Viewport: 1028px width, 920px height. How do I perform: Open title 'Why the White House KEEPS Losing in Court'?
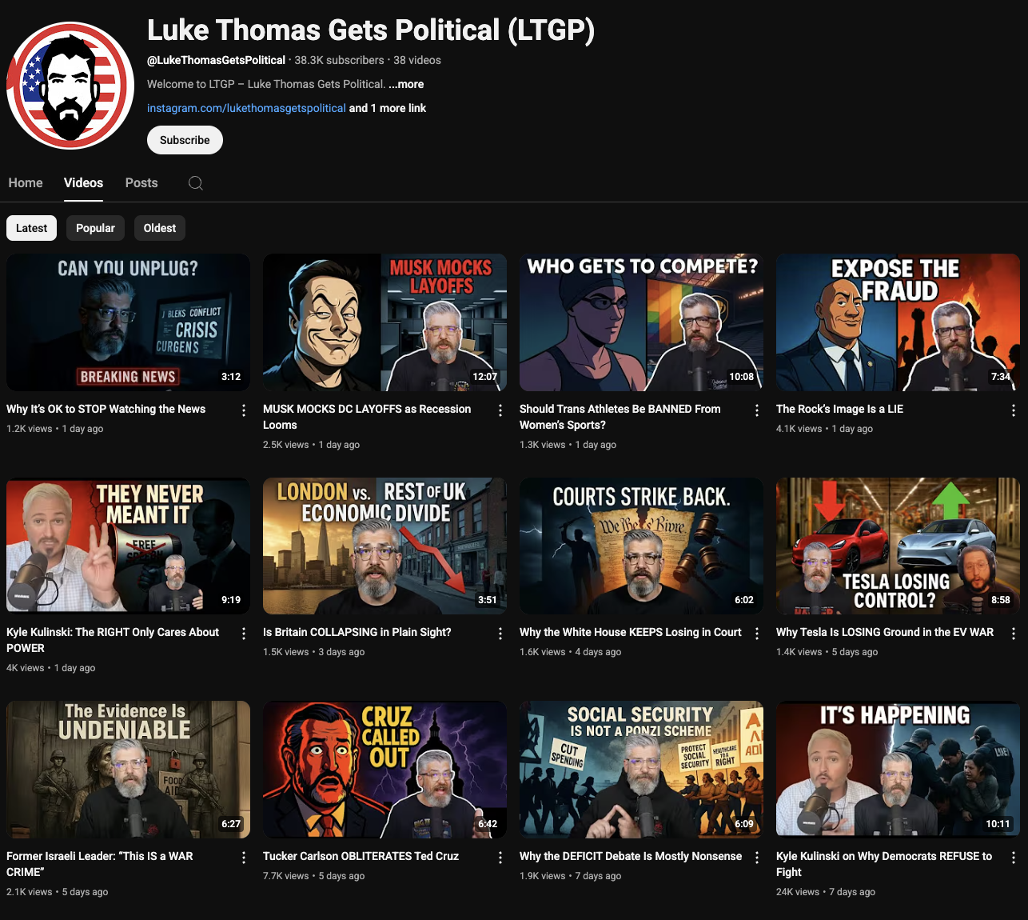coord(631,632)
